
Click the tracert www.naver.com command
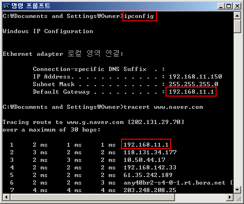tap(163, 107)
